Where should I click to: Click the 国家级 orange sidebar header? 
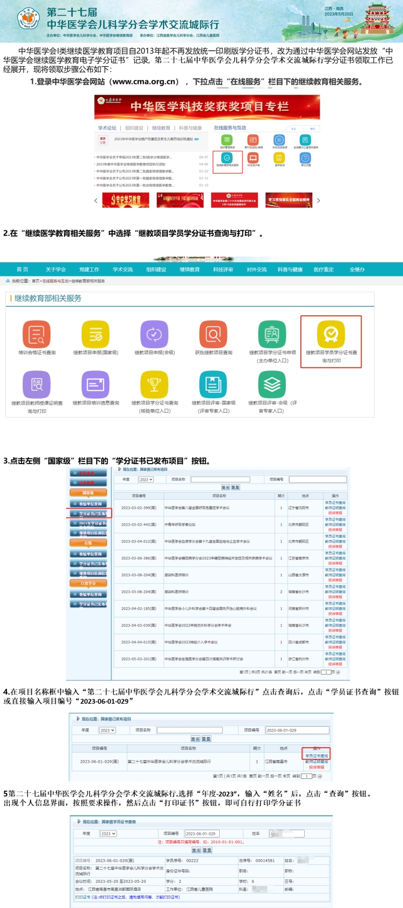coord(88,493)
